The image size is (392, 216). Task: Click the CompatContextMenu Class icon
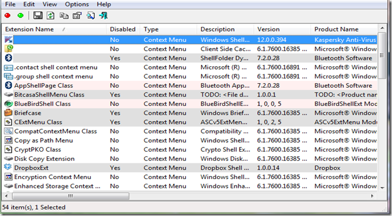pos(9,131)
